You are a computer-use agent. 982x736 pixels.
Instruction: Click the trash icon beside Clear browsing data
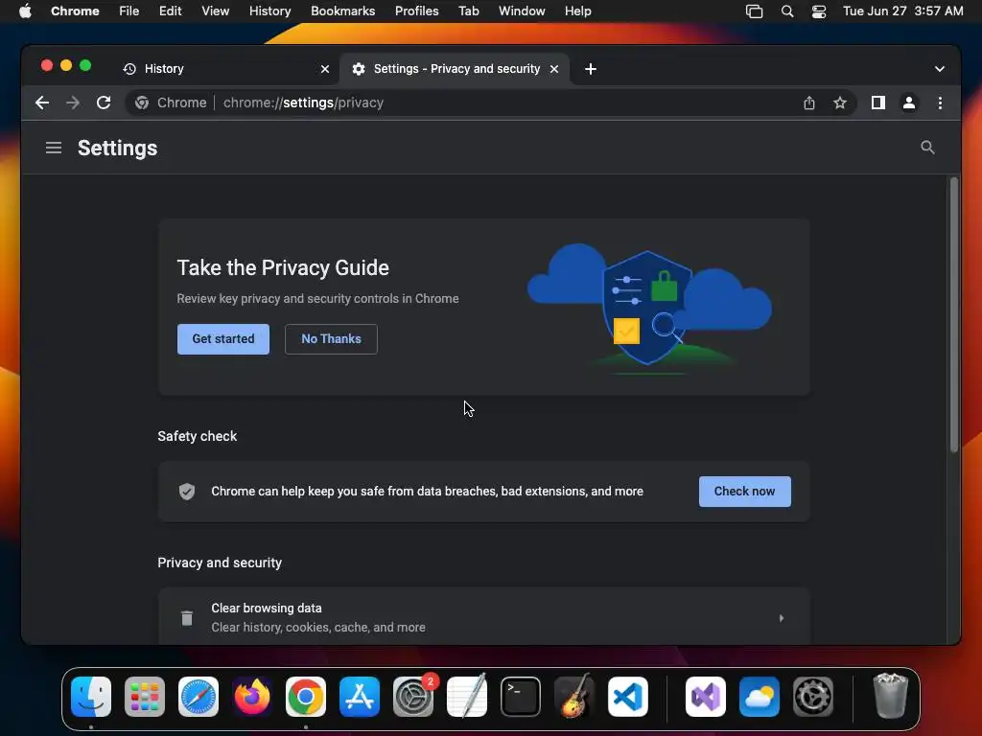pyautogui.click(x=187, y=618)
